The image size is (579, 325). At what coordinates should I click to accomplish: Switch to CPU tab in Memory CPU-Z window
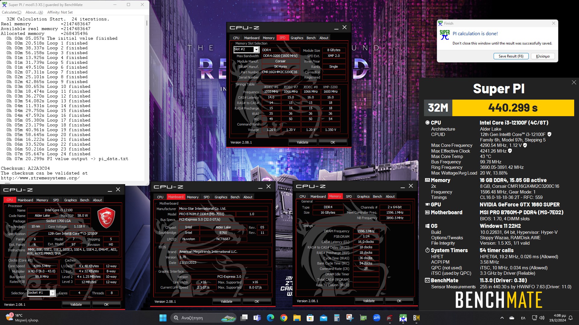click(x=303, y=197)
